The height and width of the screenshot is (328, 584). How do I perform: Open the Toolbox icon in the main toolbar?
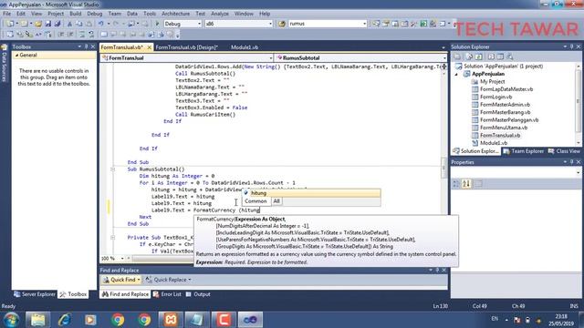click(x=413, y=24)
